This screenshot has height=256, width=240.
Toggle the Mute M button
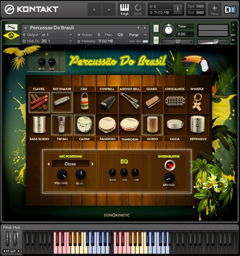[156, 40]
